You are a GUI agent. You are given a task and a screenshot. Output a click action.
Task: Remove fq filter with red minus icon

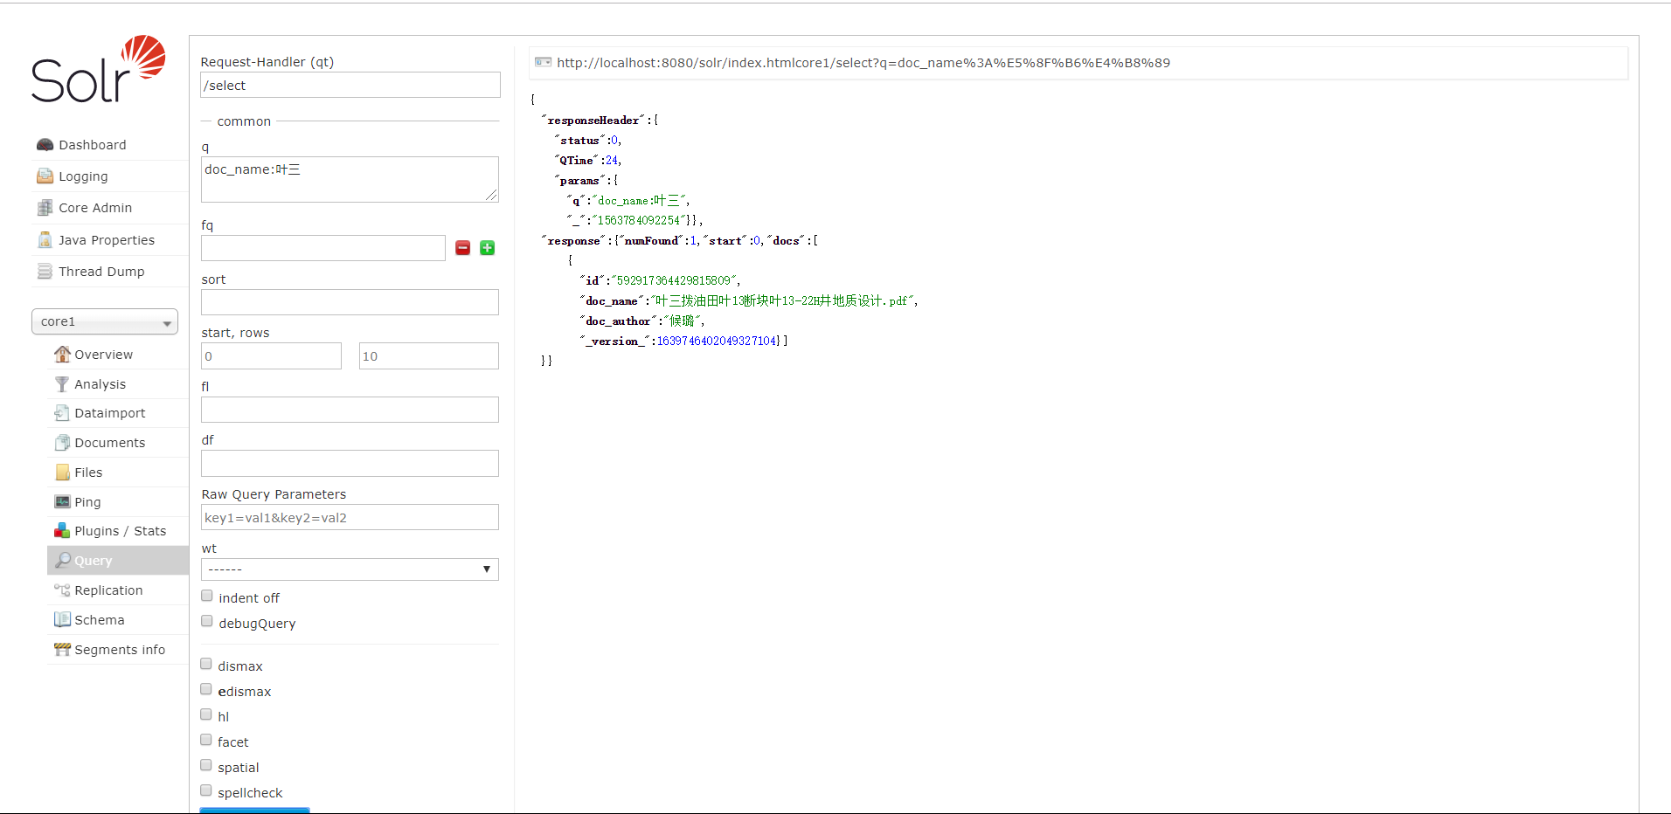point(463,248)
